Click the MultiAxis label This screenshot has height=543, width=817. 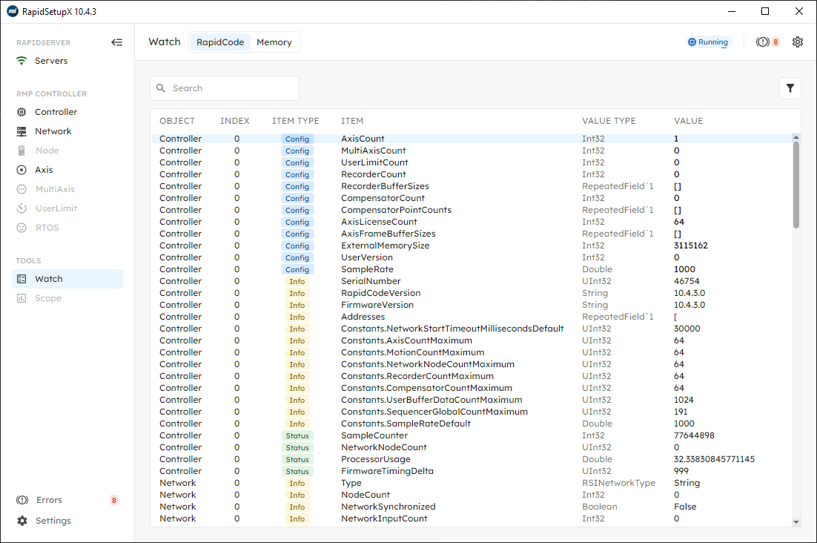pyautogui.click(x=55, y=189)
